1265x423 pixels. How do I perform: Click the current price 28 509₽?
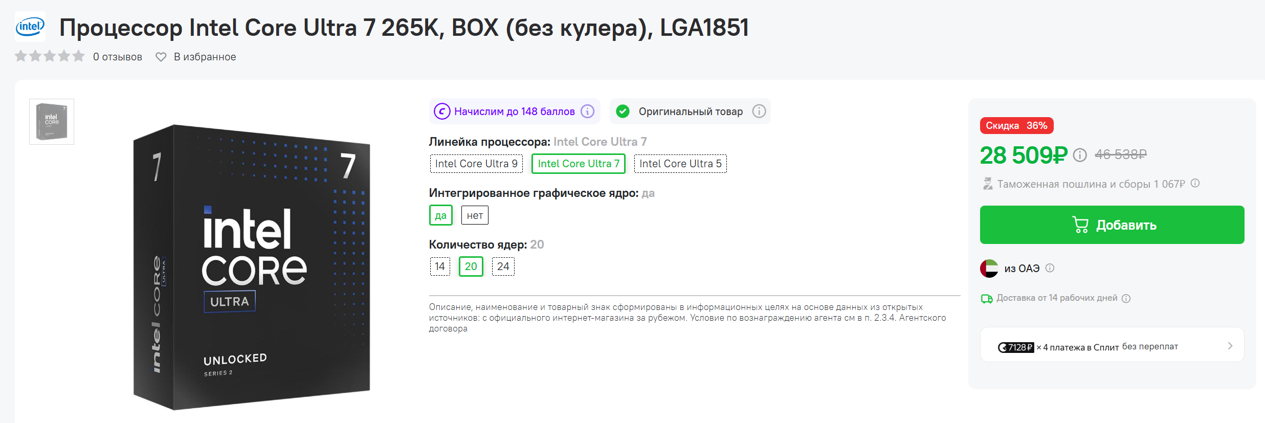(1024, 155)
